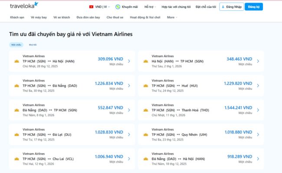The height and width of the screenshot is (173, 282).
Task: Click the user icon in Đăng Nhập
Action: pos(224,7)
